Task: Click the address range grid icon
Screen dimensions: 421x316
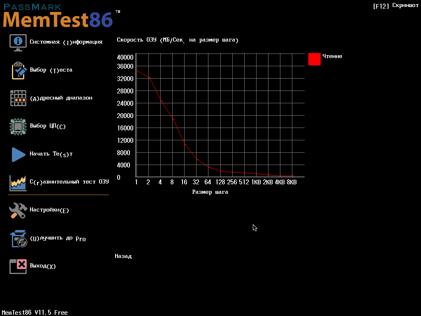Action: [x=18, y=98]
